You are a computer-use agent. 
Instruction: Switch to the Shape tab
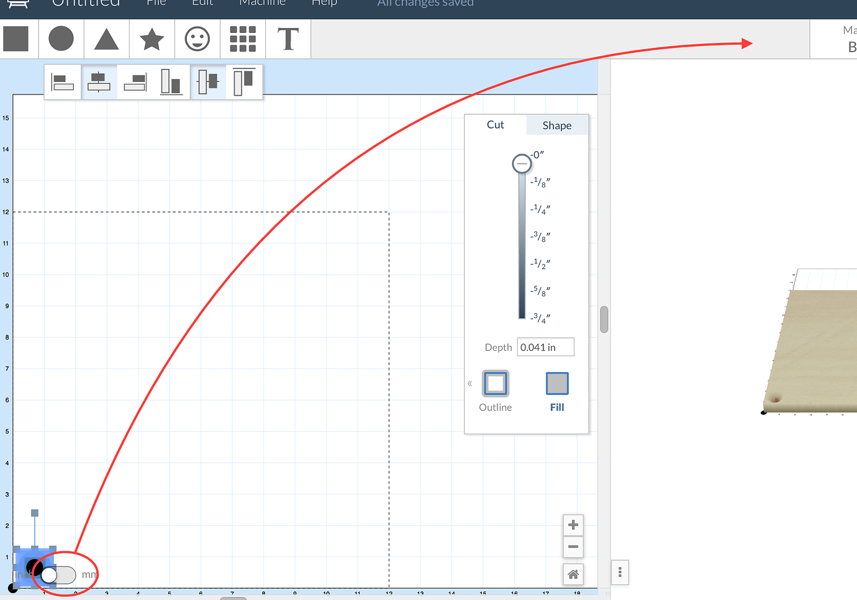point(556,125)
